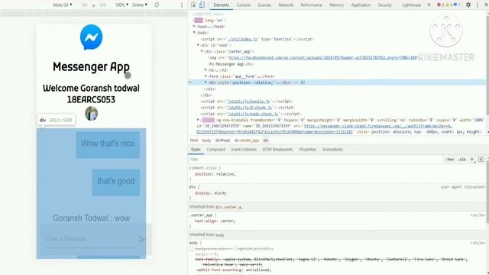Click the send arrow icon in message form
Image resolution: width=489 pixels, height=275 pixels.
point(142,239)
